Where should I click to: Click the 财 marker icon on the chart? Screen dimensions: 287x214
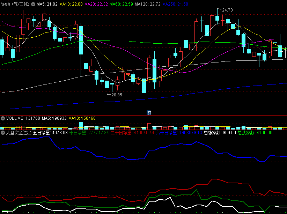149,112
